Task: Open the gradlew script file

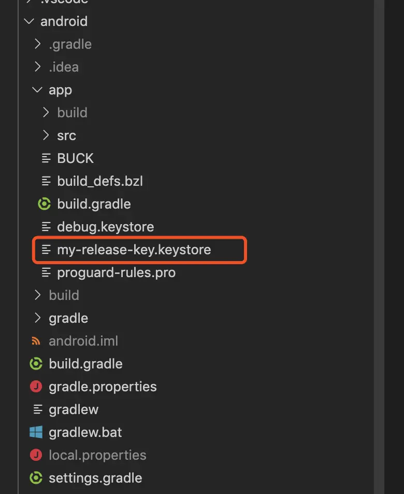Action: click(x=74, y=409)
